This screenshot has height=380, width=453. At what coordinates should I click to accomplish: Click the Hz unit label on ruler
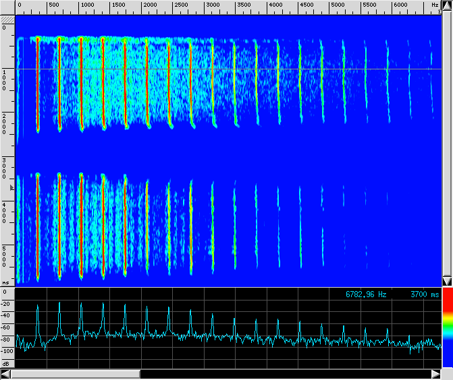(435, 5)
